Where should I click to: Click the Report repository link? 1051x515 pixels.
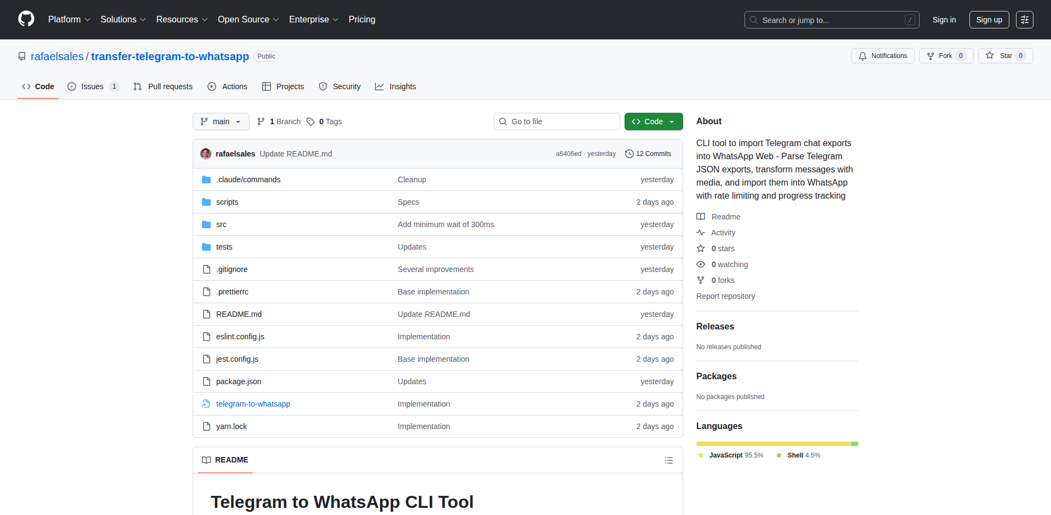[725, 296]
